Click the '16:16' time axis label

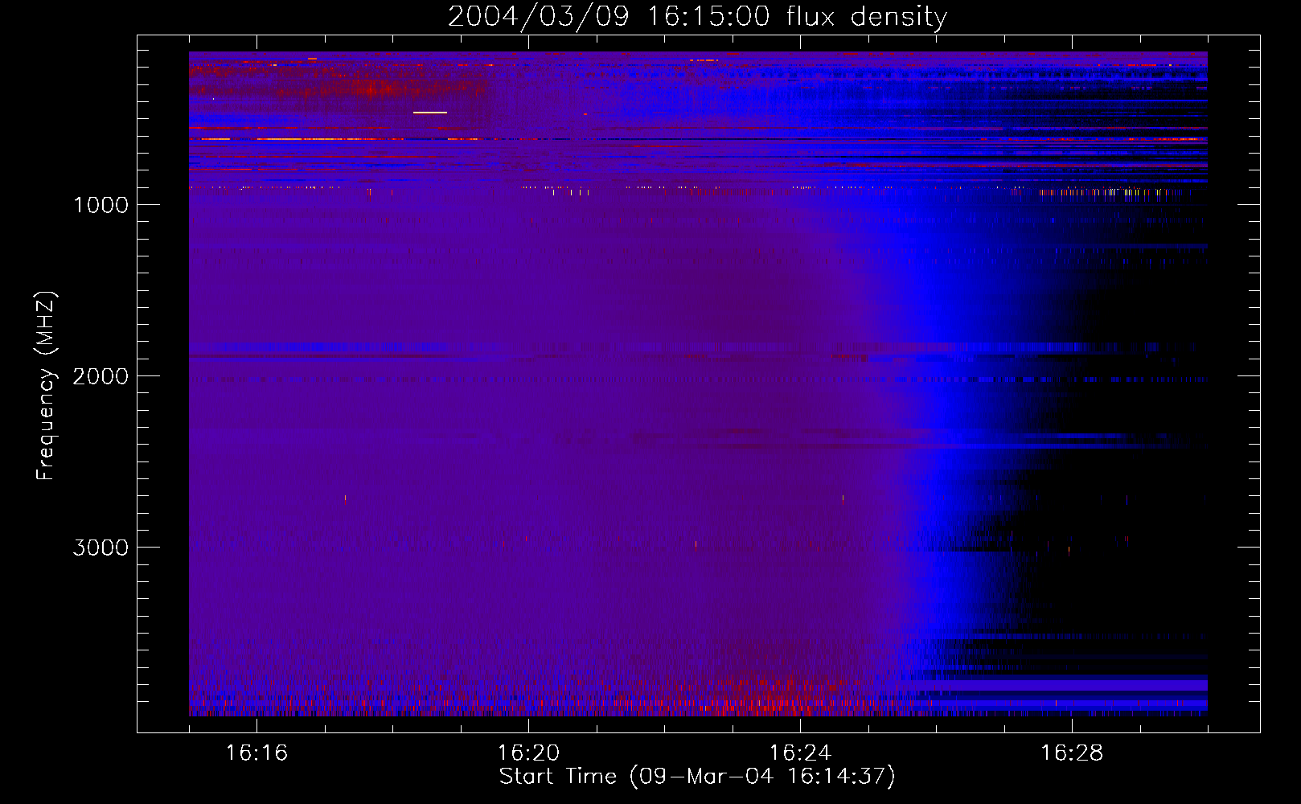257,753
